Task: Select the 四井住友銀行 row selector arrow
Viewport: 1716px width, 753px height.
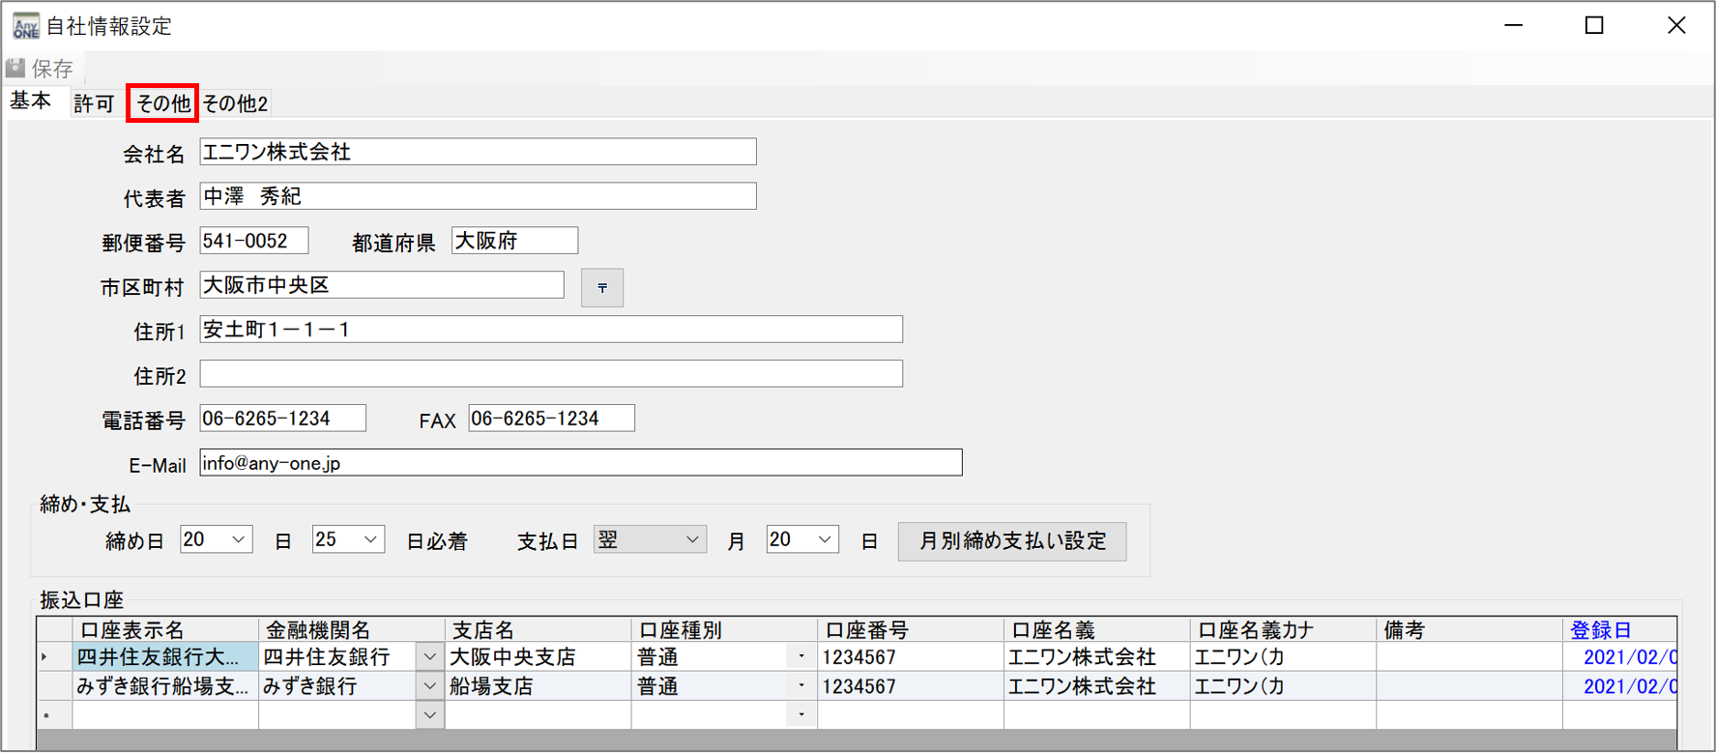Action: point(46,657)
